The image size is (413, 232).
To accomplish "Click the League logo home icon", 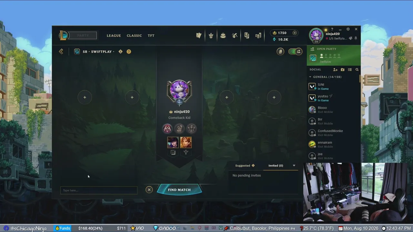I will [63, 35].
